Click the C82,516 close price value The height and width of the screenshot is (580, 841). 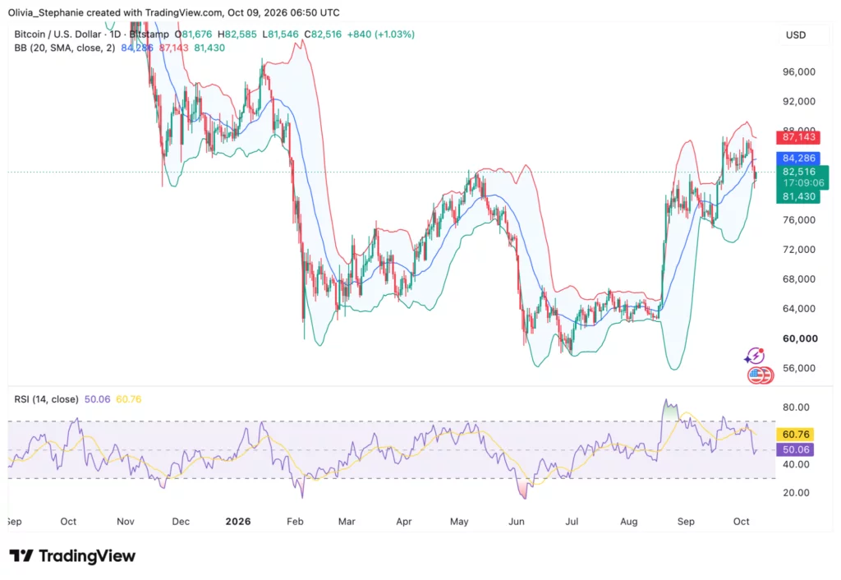(323, 35)
